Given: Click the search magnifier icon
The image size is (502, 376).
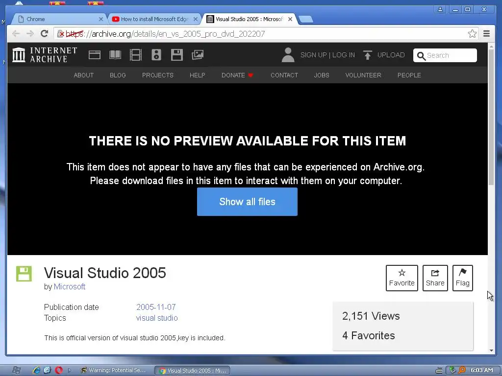Looking at the screenshot, I should [x=421, y=56].
